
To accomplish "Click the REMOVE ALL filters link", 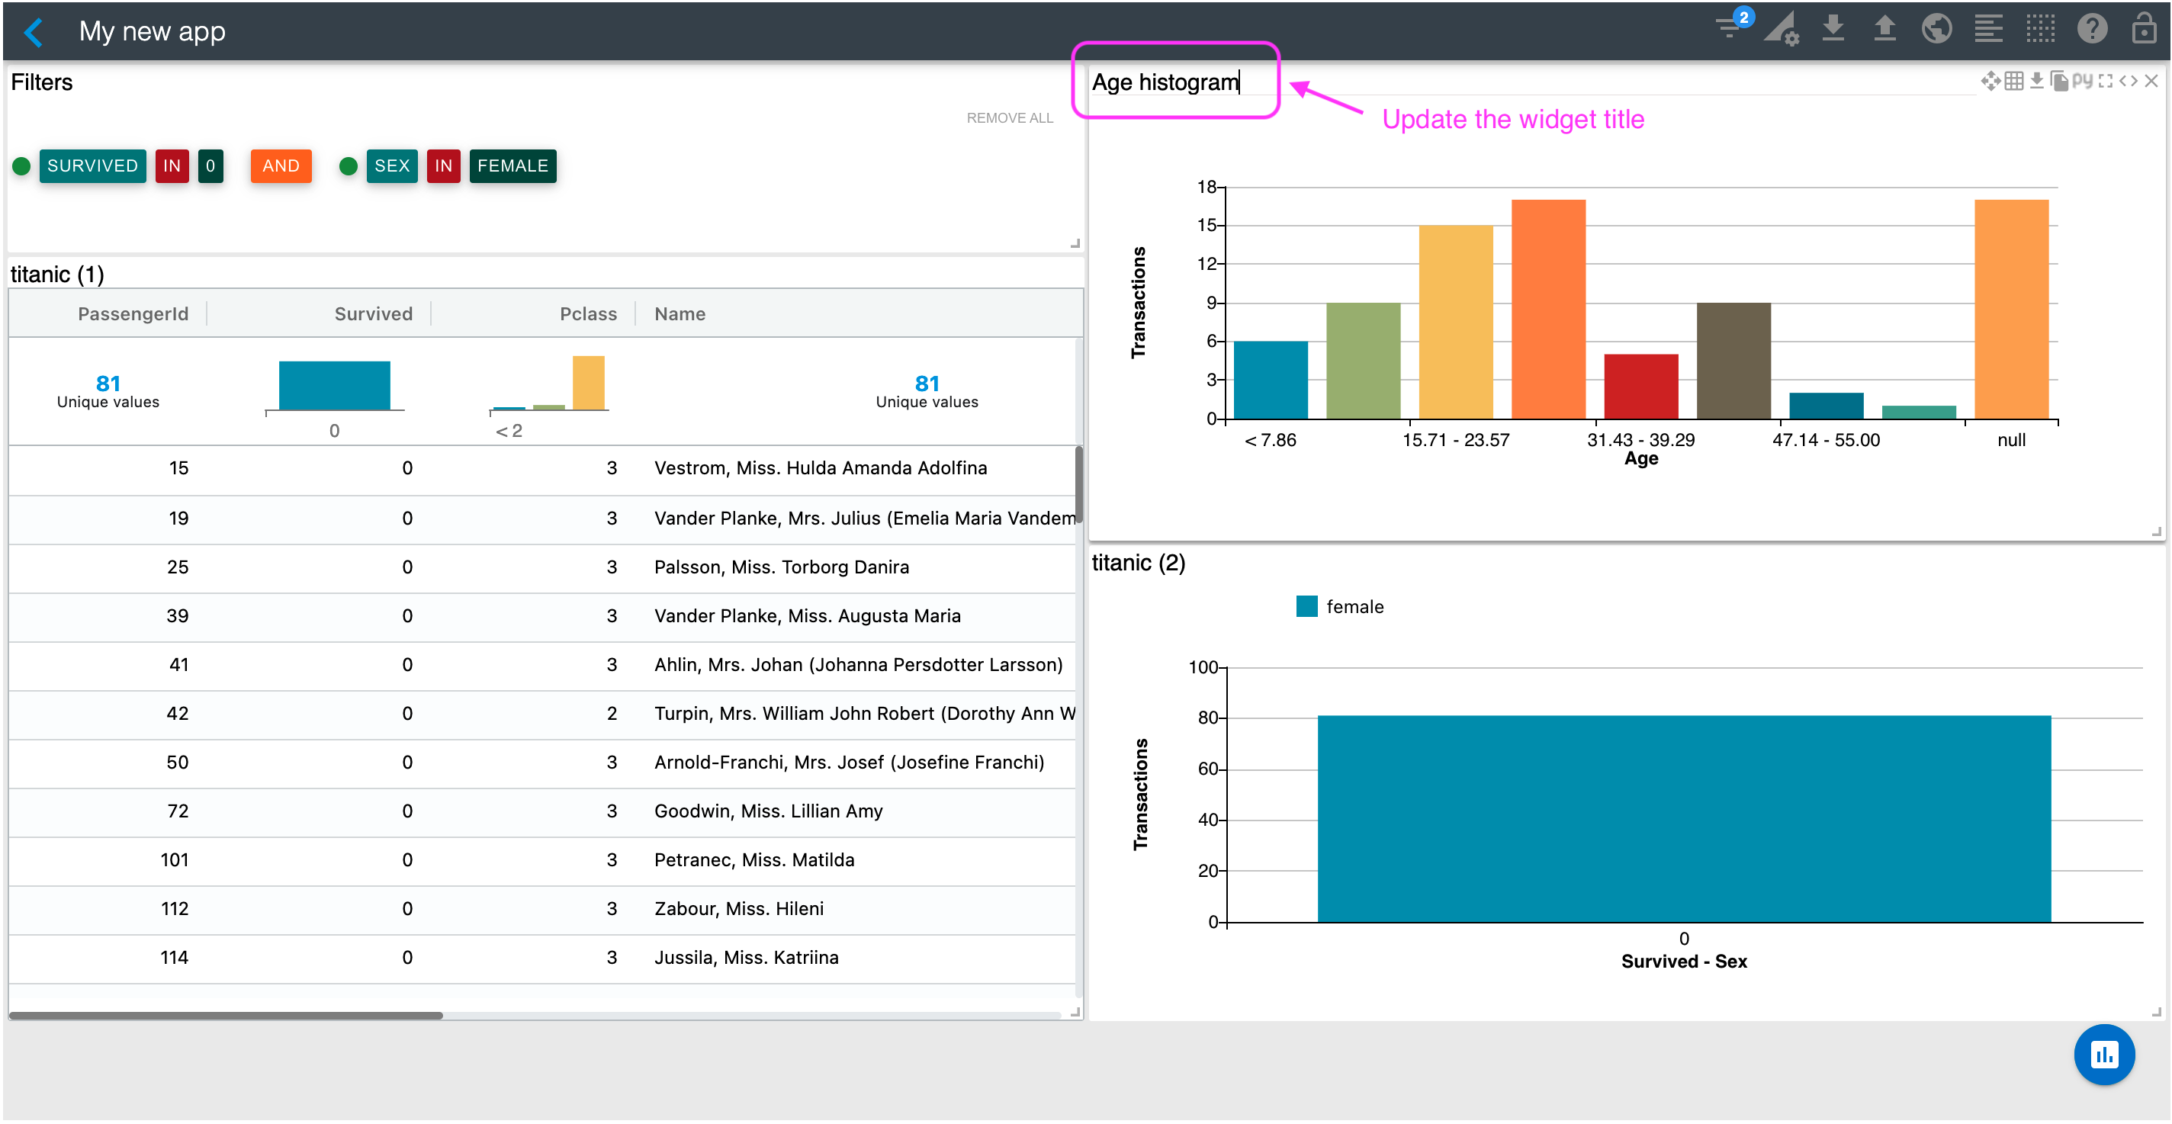I will (1009, 118).
